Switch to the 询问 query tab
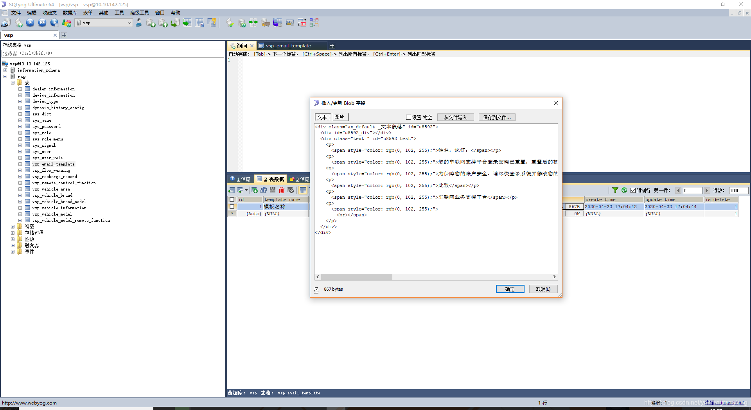Screen dimensions: 751x410 pyautogui.click(x=242, y=46)
